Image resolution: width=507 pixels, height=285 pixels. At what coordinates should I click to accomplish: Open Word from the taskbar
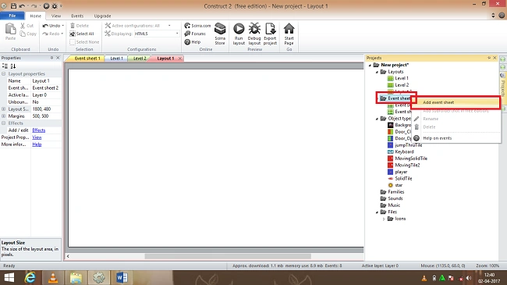(x=122, y=277)
